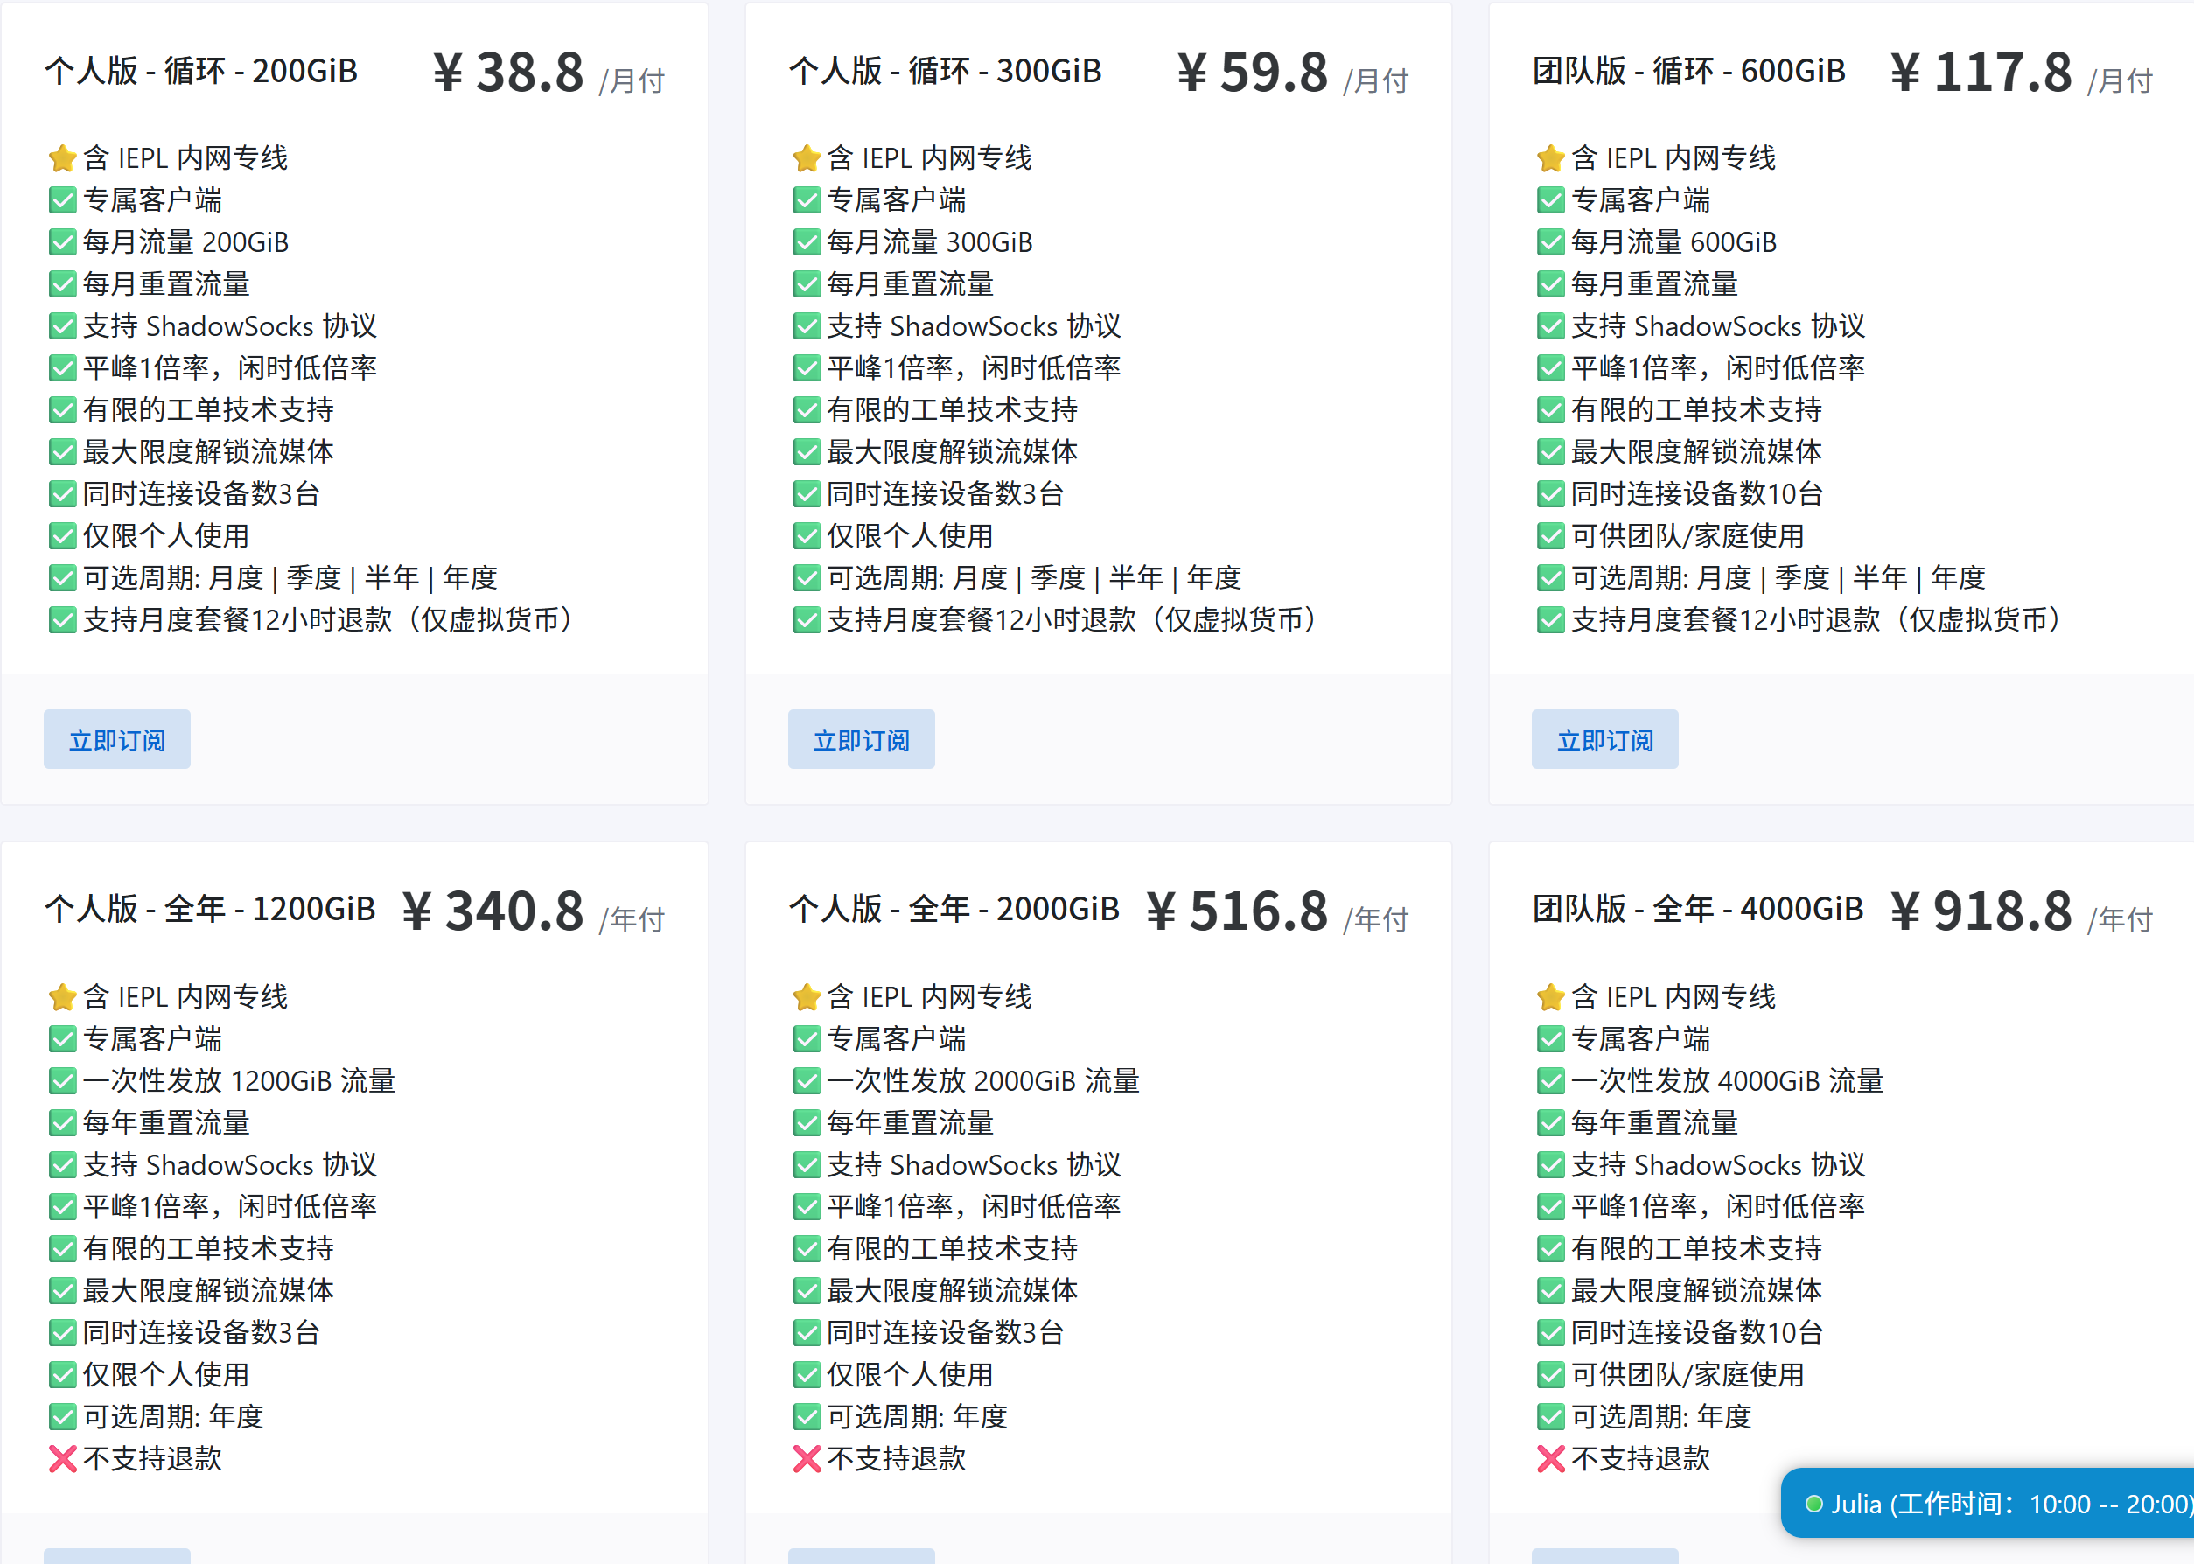Screen dimensions: 2194x1564
Task: Click 同时连接设备数3台 in the 300GiB plan
Action: tap(946, 494)
